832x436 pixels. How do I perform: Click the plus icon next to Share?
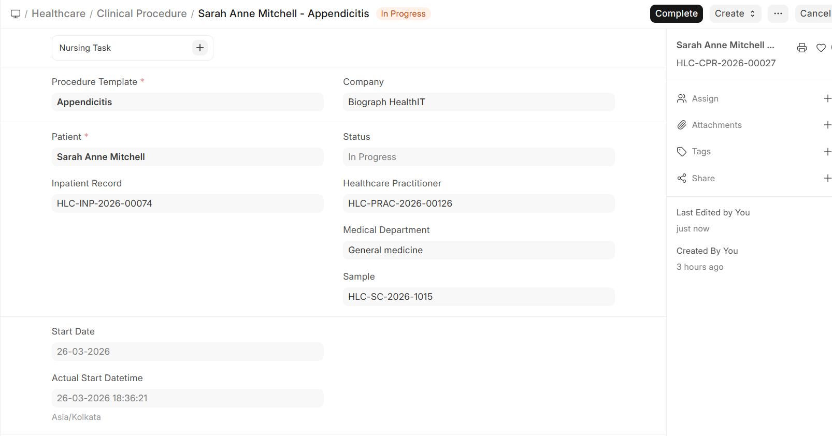(827, 178)
